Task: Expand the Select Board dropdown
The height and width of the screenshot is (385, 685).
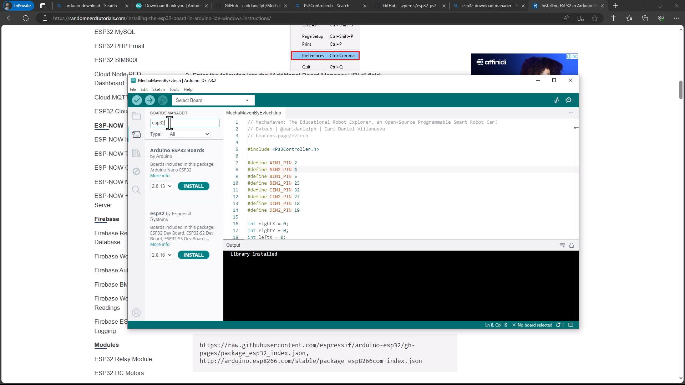Action: 213,101
